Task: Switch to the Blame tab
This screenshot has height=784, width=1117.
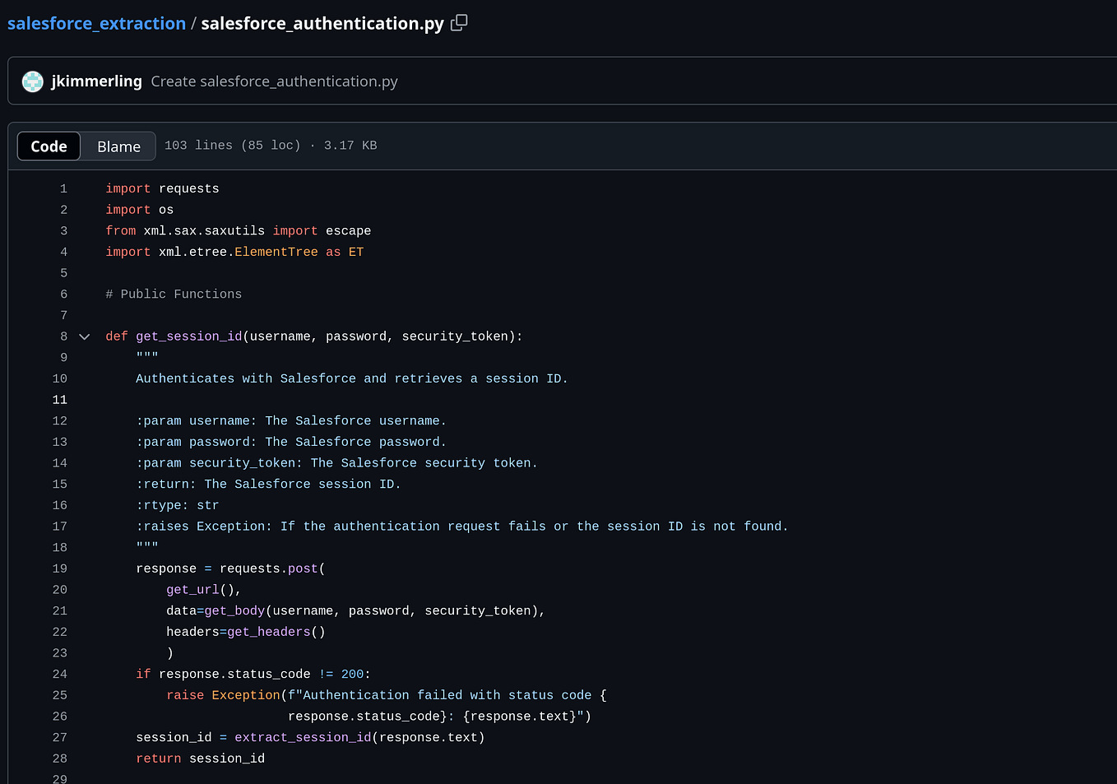Action: pyautogui.click(x=118, y=146)
